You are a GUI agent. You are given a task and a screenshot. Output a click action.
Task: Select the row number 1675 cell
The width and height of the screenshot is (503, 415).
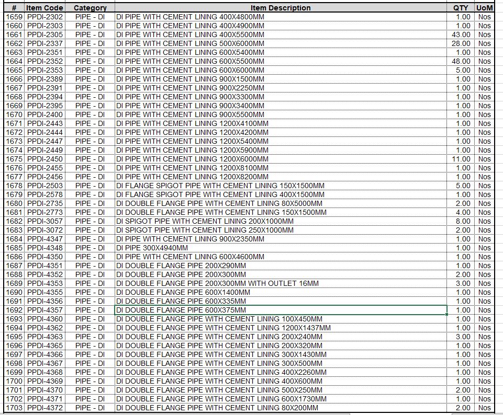click(14, 159)
